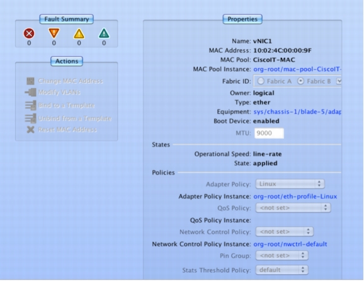The height and width of the screenshot is (281, 364).
Task: Click the Change MAC Address icon
Action: (30, 81)
